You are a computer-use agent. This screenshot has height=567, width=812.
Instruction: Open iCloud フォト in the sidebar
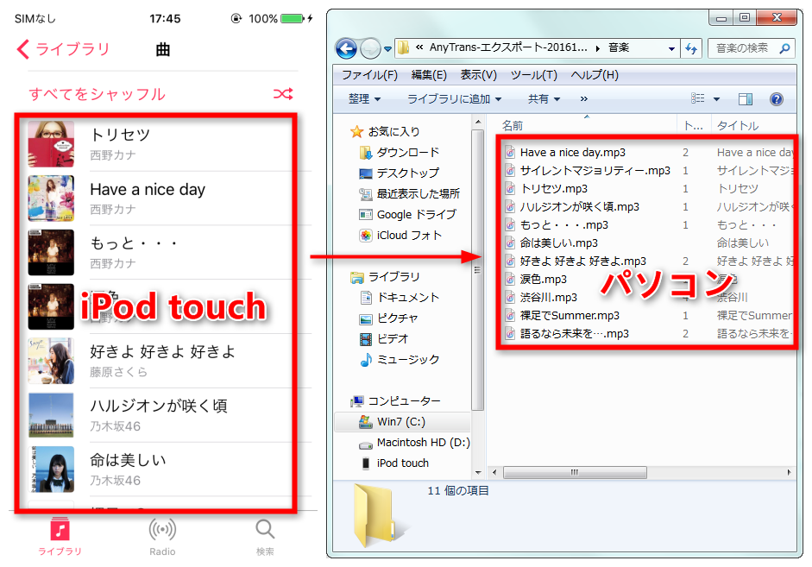click(x=400, y=235)
